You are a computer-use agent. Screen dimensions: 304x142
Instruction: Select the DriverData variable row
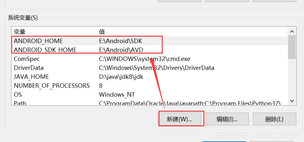[x=149, y=68]
